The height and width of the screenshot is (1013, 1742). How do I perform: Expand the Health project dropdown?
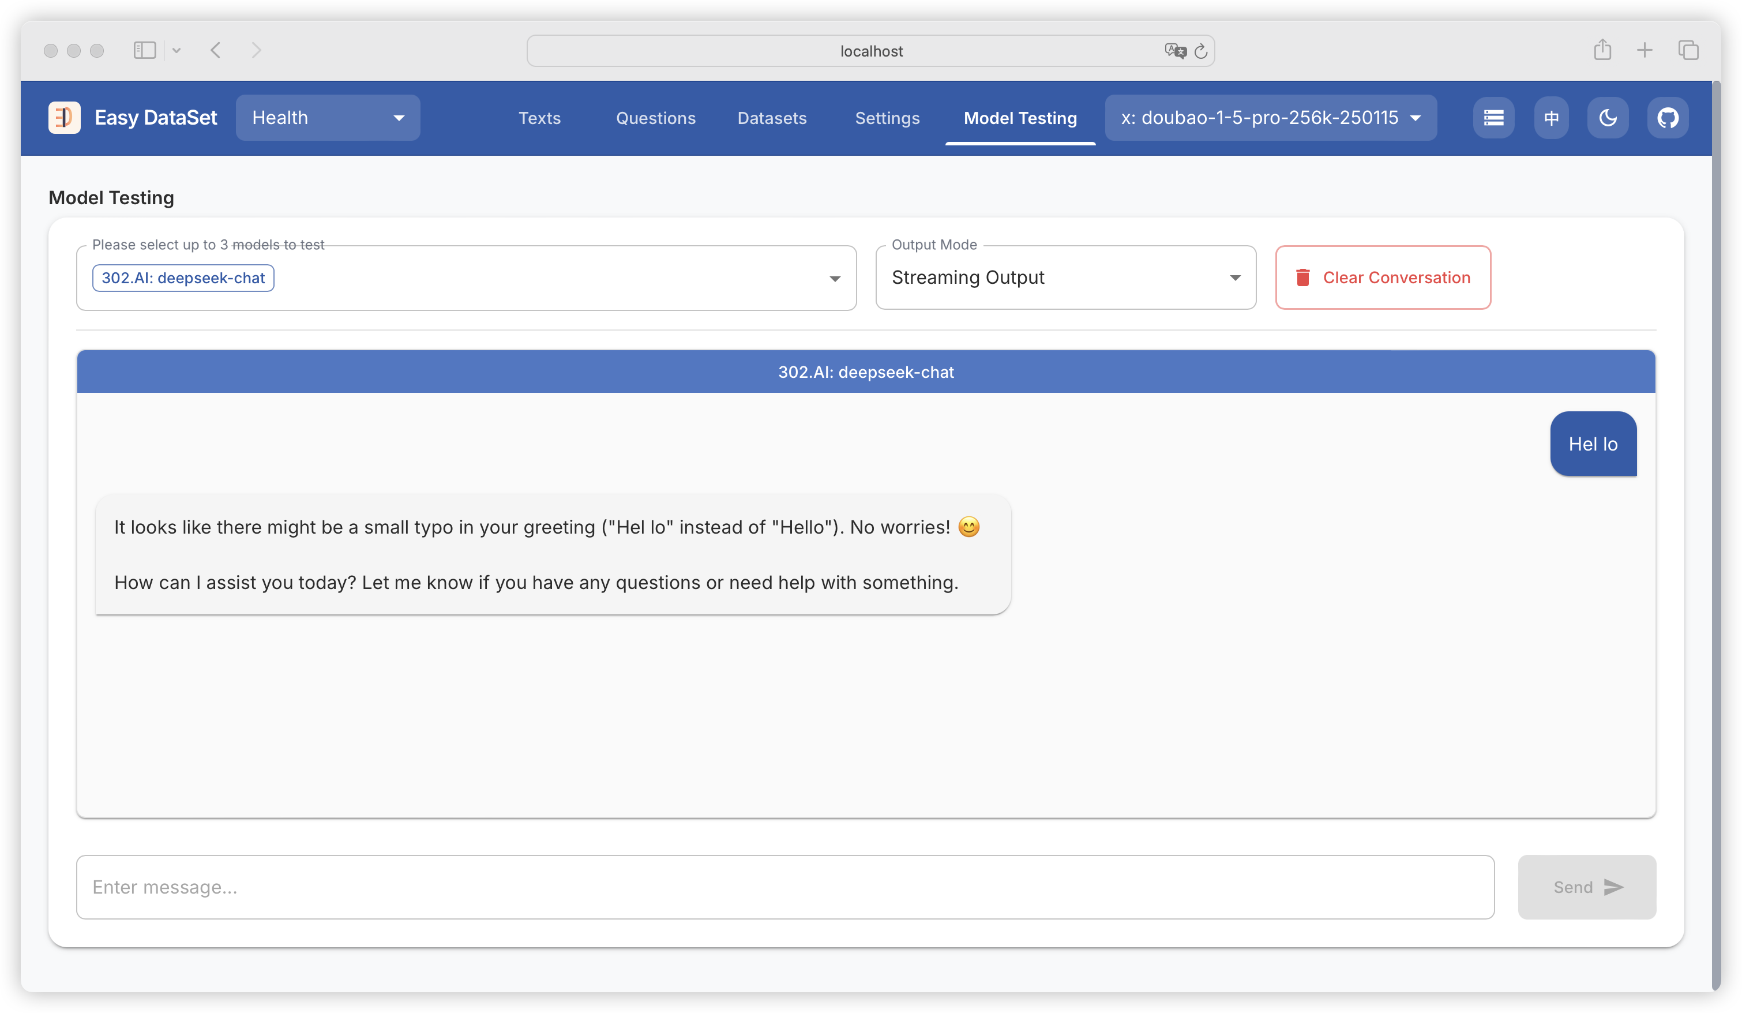click(328, 118)
